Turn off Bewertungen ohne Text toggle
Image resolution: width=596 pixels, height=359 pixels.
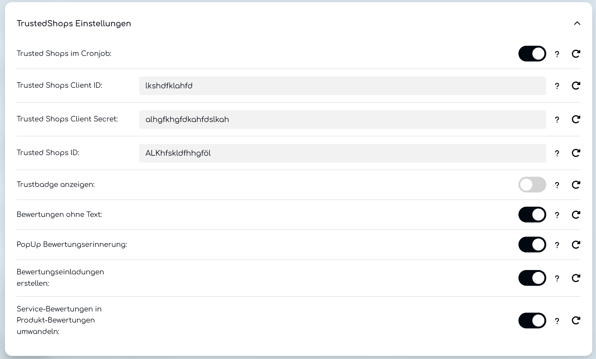pos(532,215)
